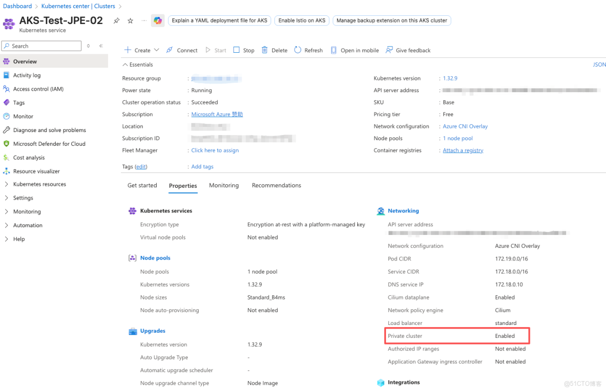Give feedback on the portal
Viewport: 606px width, 391px height.
click(408, 50)
